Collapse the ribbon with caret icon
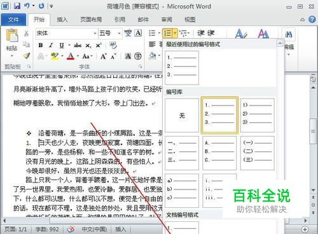The image size is (318, 234). tap(303, 20)
